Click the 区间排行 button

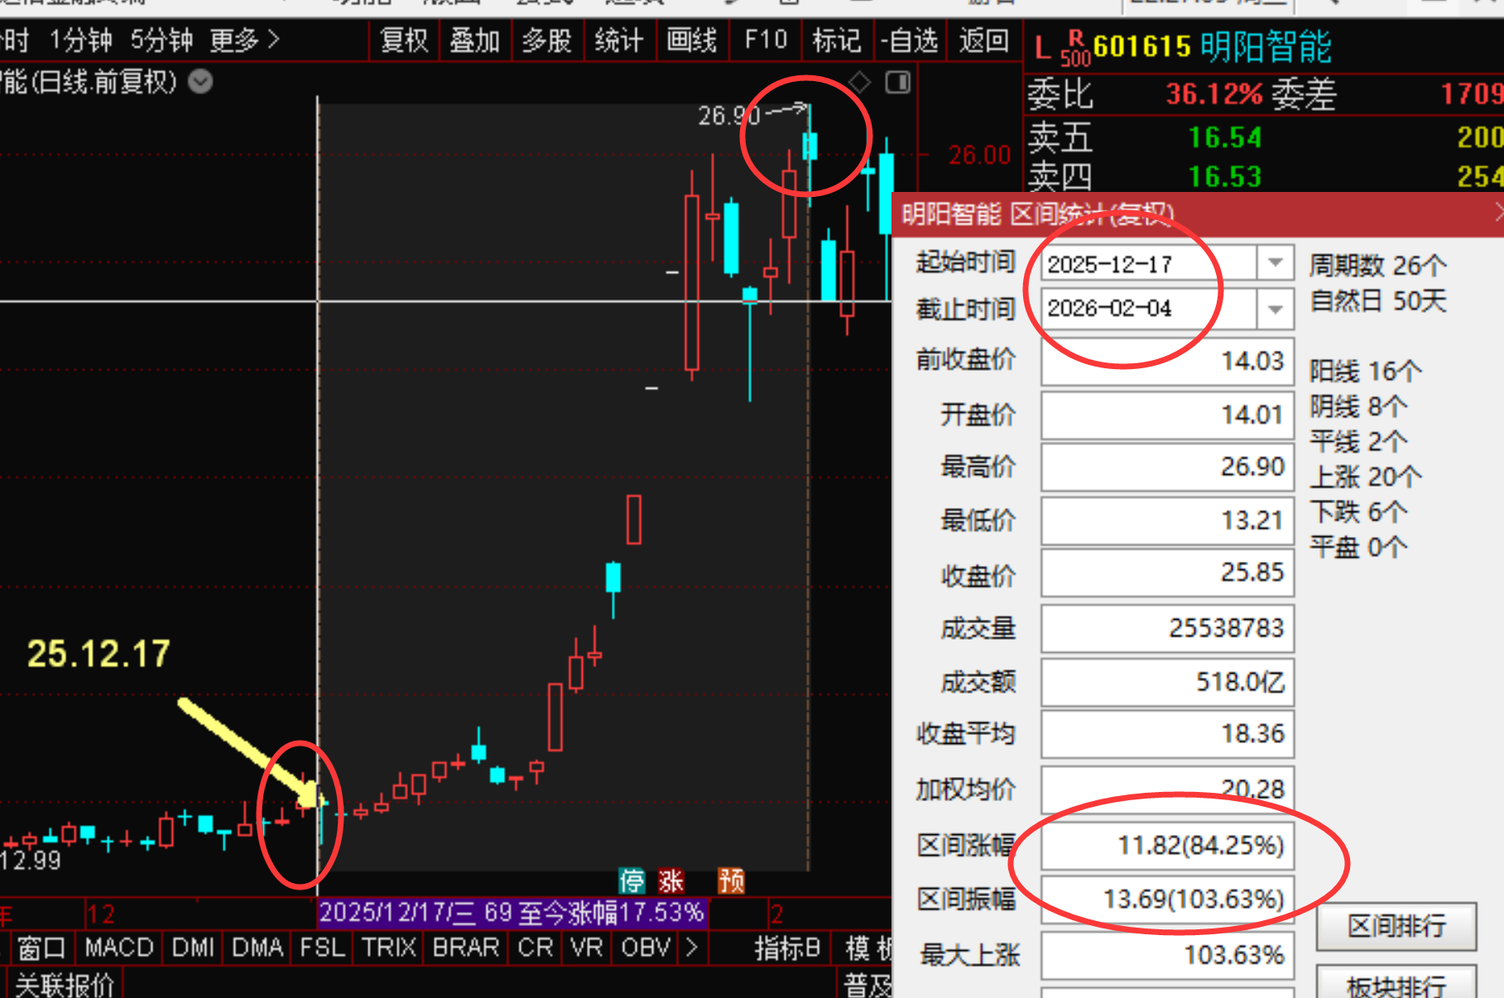point(1396,926)
